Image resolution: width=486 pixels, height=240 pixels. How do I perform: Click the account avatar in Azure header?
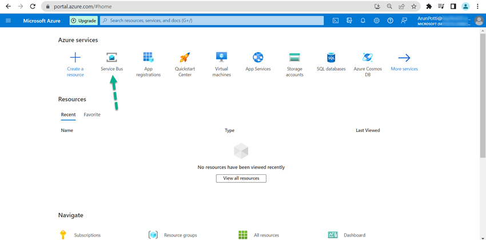click(x=479, y=21)
